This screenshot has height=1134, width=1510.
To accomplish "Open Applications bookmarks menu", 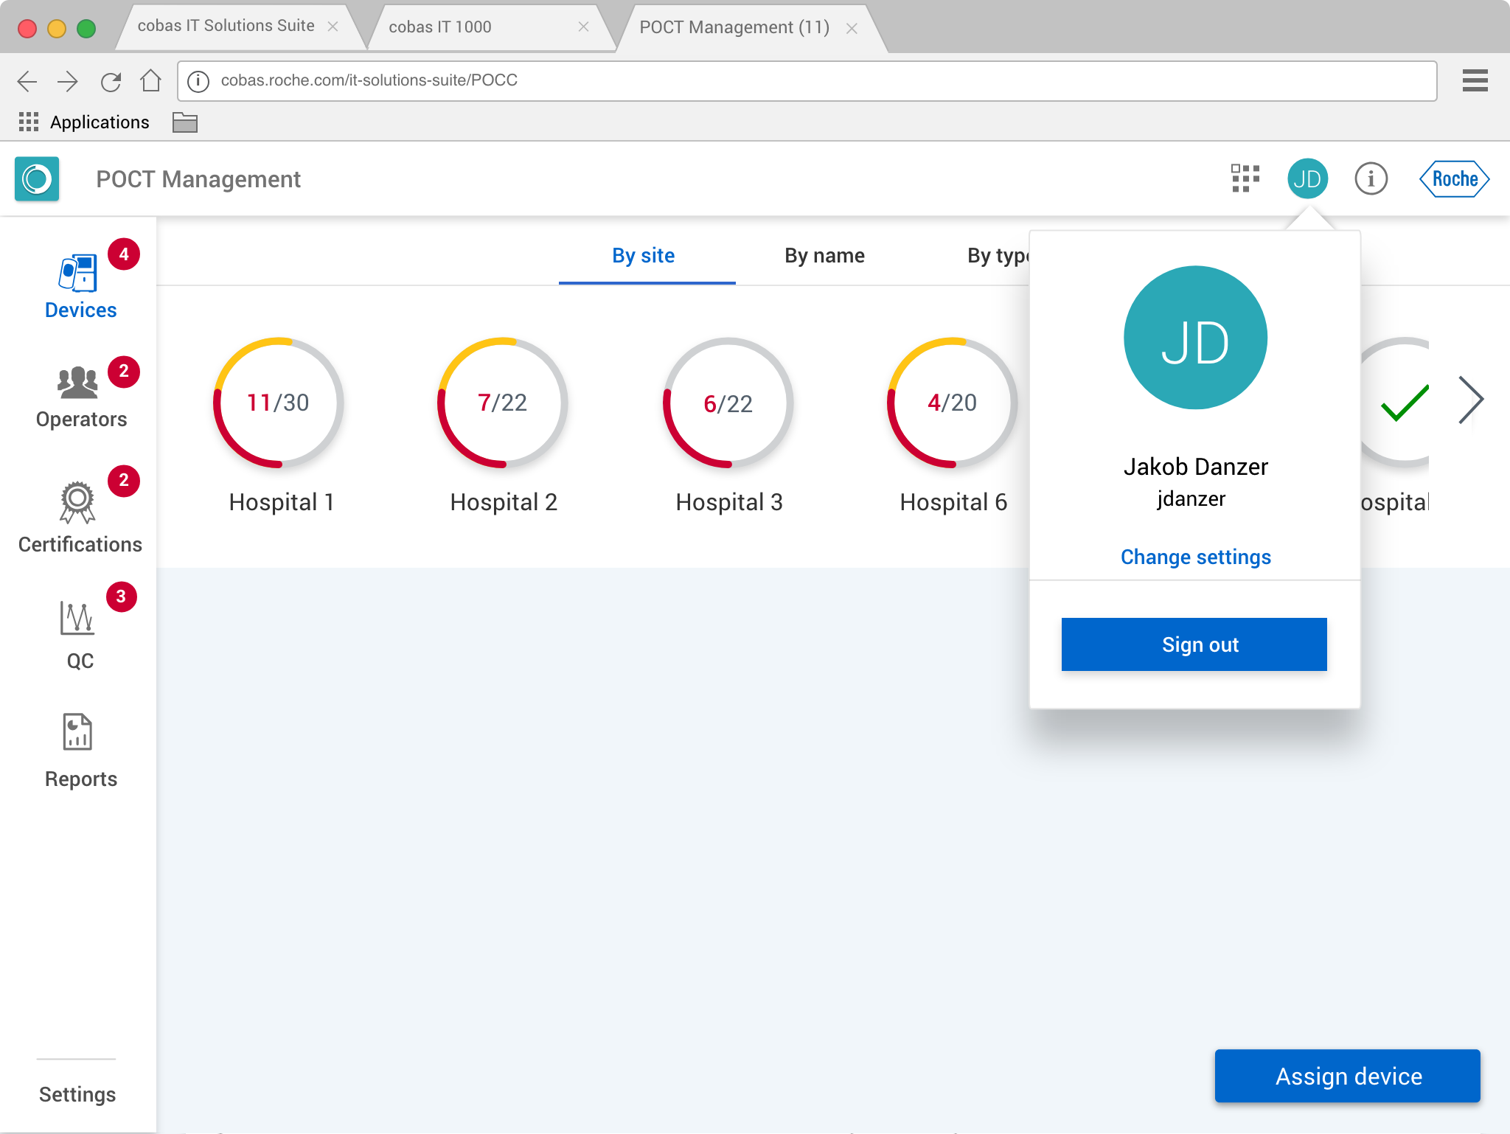I will point(84,122).
